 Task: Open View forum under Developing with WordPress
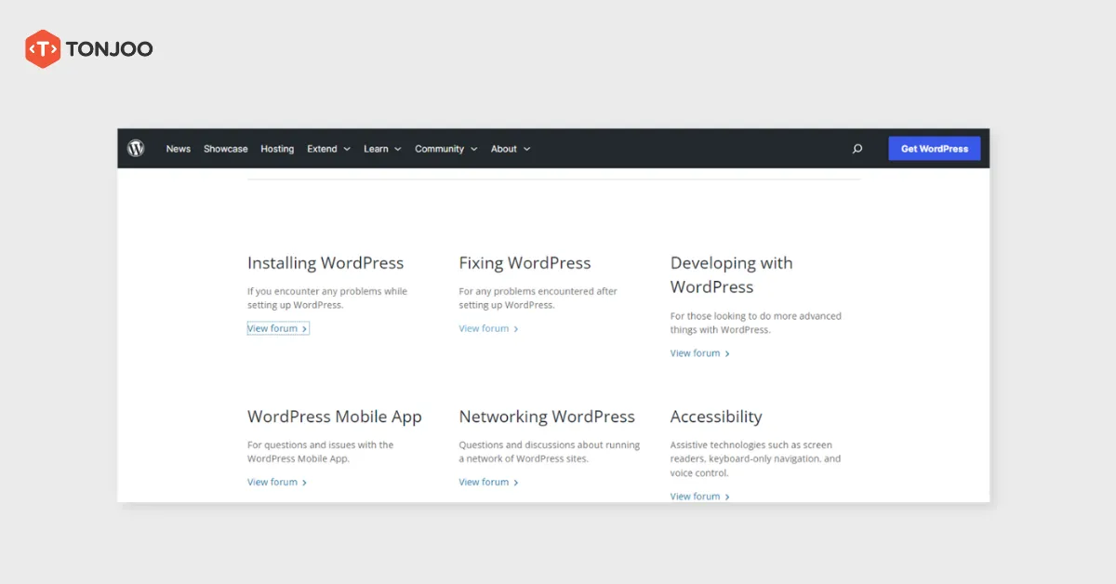pyautogui.click(x=694, y=352)
